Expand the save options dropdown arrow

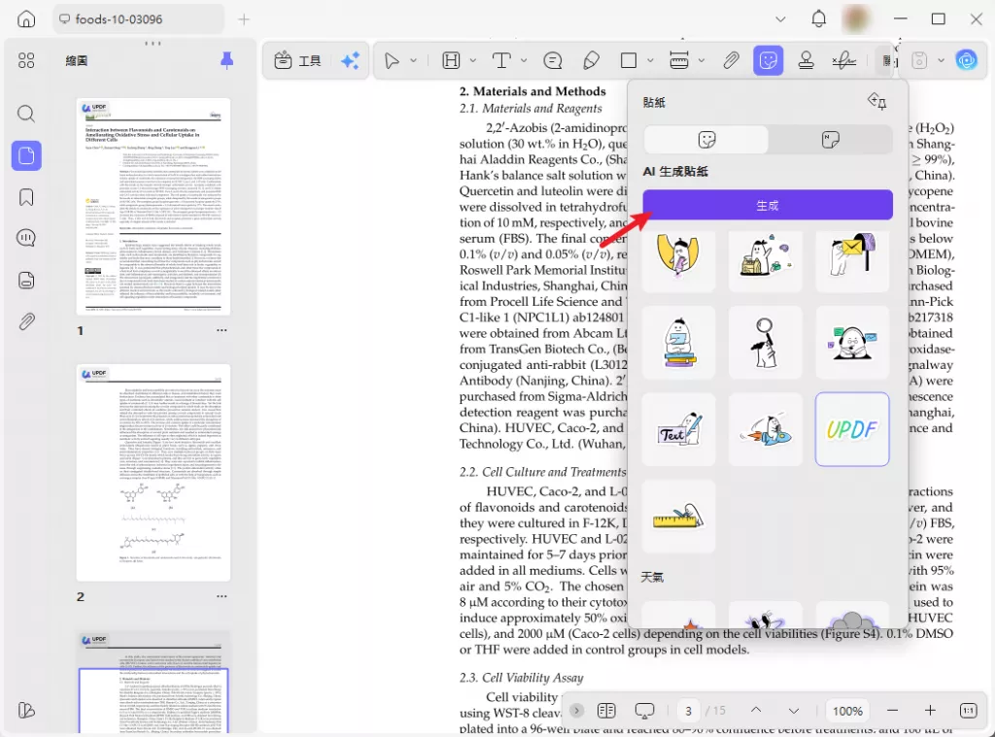(941, 60)
